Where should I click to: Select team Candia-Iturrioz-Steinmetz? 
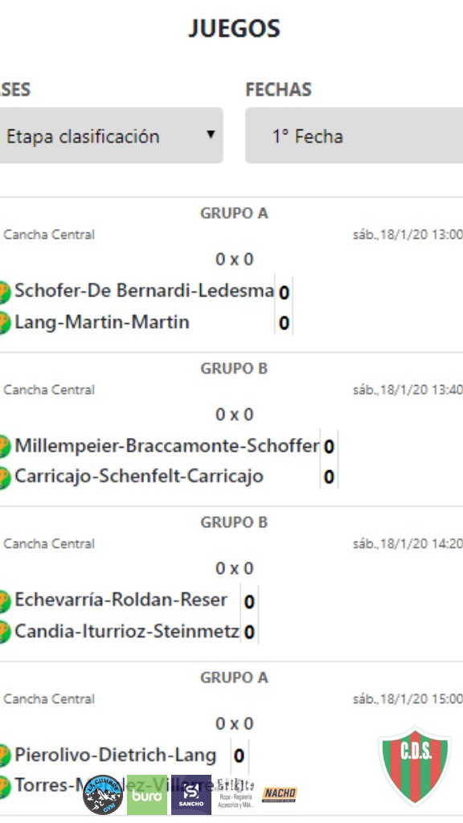coord(126,631)
